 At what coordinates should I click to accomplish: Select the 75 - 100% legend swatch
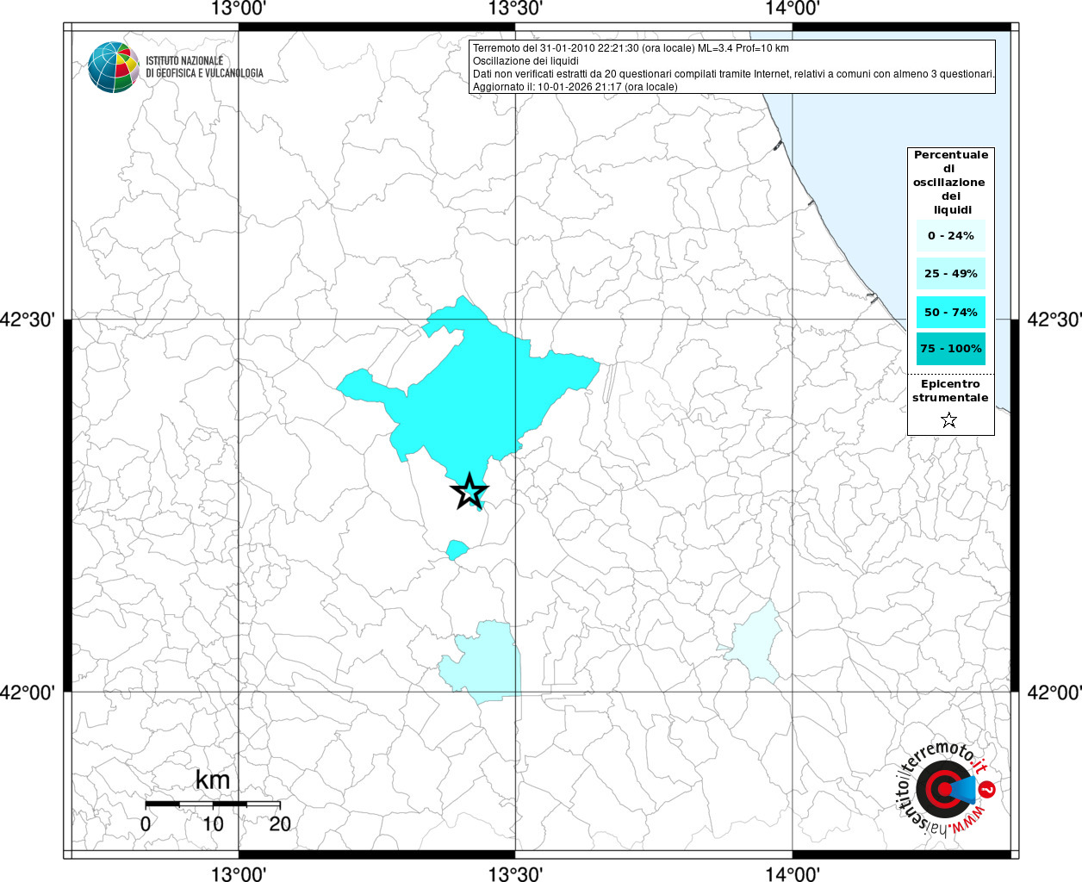point(950,349)
